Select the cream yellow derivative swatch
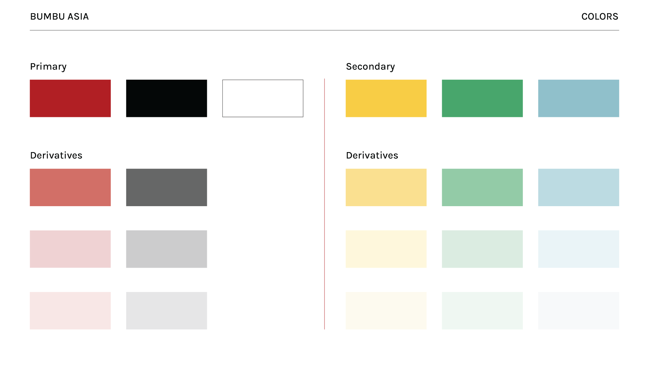 tap(386, 249)
